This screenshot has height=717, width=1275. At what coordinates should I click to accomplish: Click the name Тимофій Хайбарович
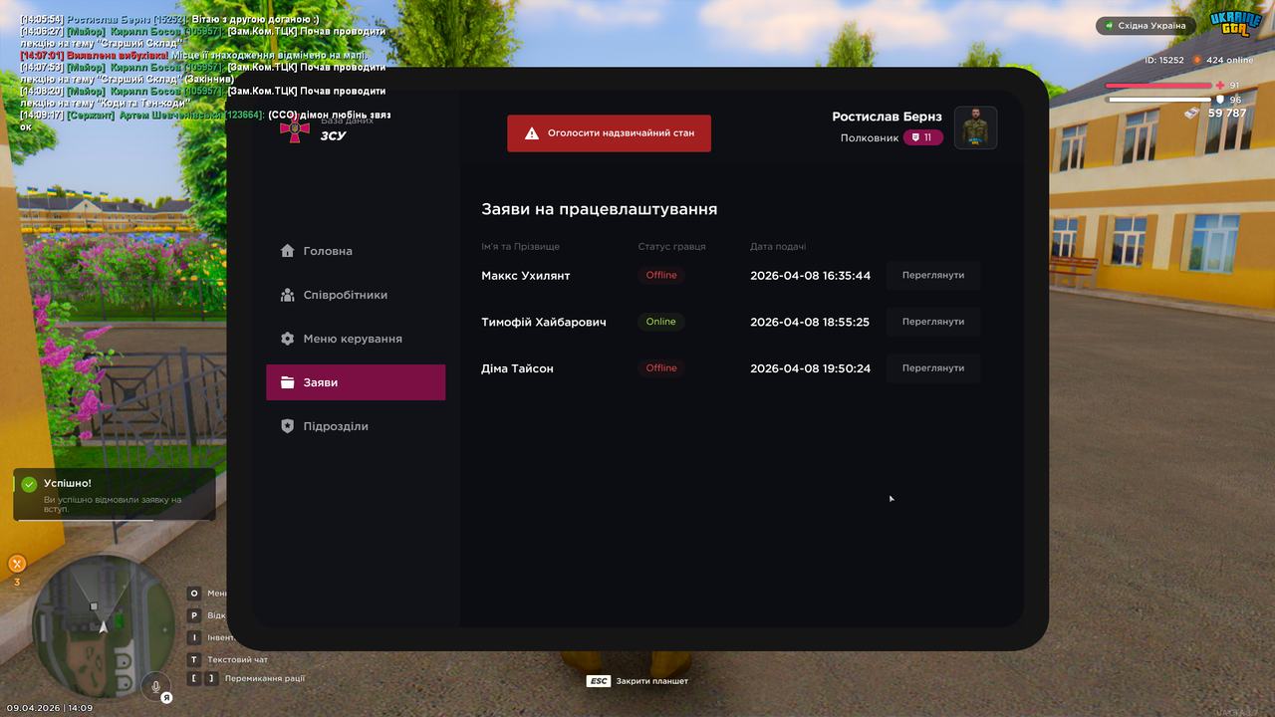(544, 322)
